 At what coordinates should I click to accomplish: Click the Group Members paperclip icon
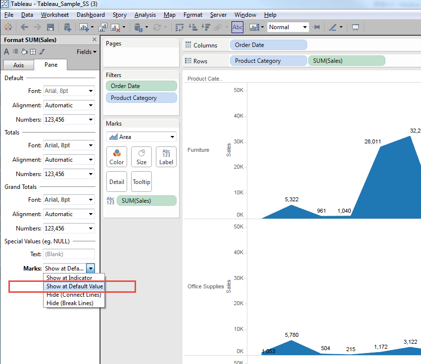pos(218,27)
